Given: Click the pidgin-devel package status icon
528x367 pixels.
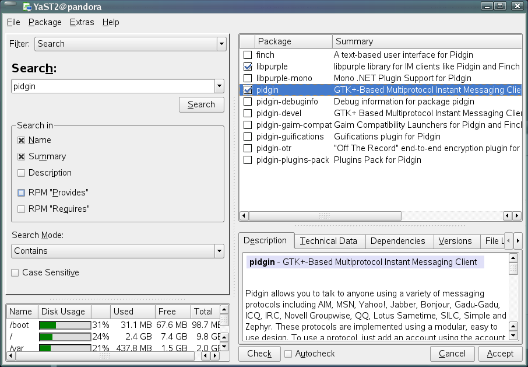Looking at the screenshot, I should coord(248,113).
